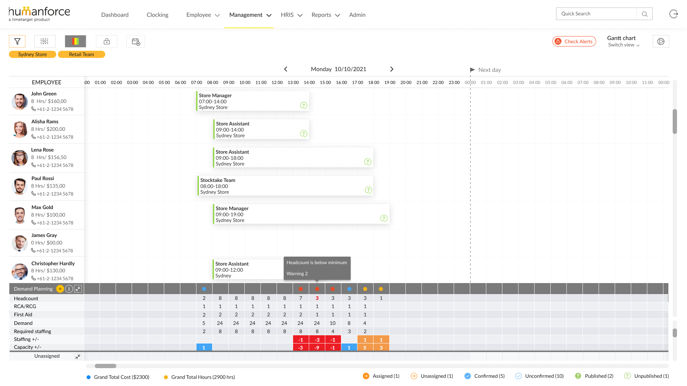Go to next day arrow
The width and height of the screenshot is (687, 386).
click(x=391, y=69)
